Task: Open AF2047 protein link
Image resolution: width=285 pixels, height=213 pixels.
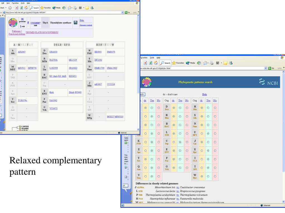Action: pos(22,52)
